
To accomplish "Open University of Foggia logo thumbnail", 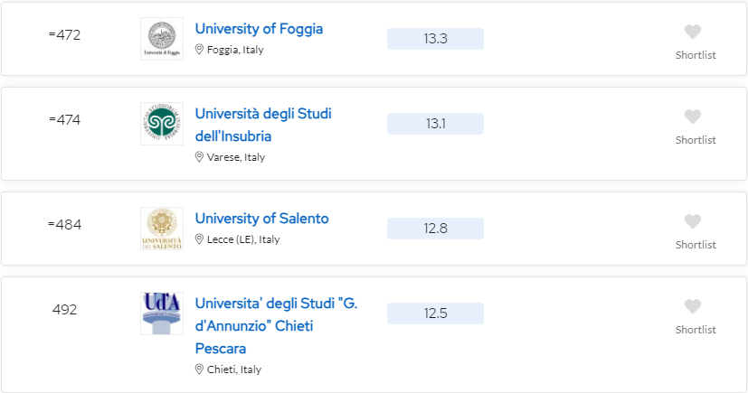I will click(x=162, y=39).
